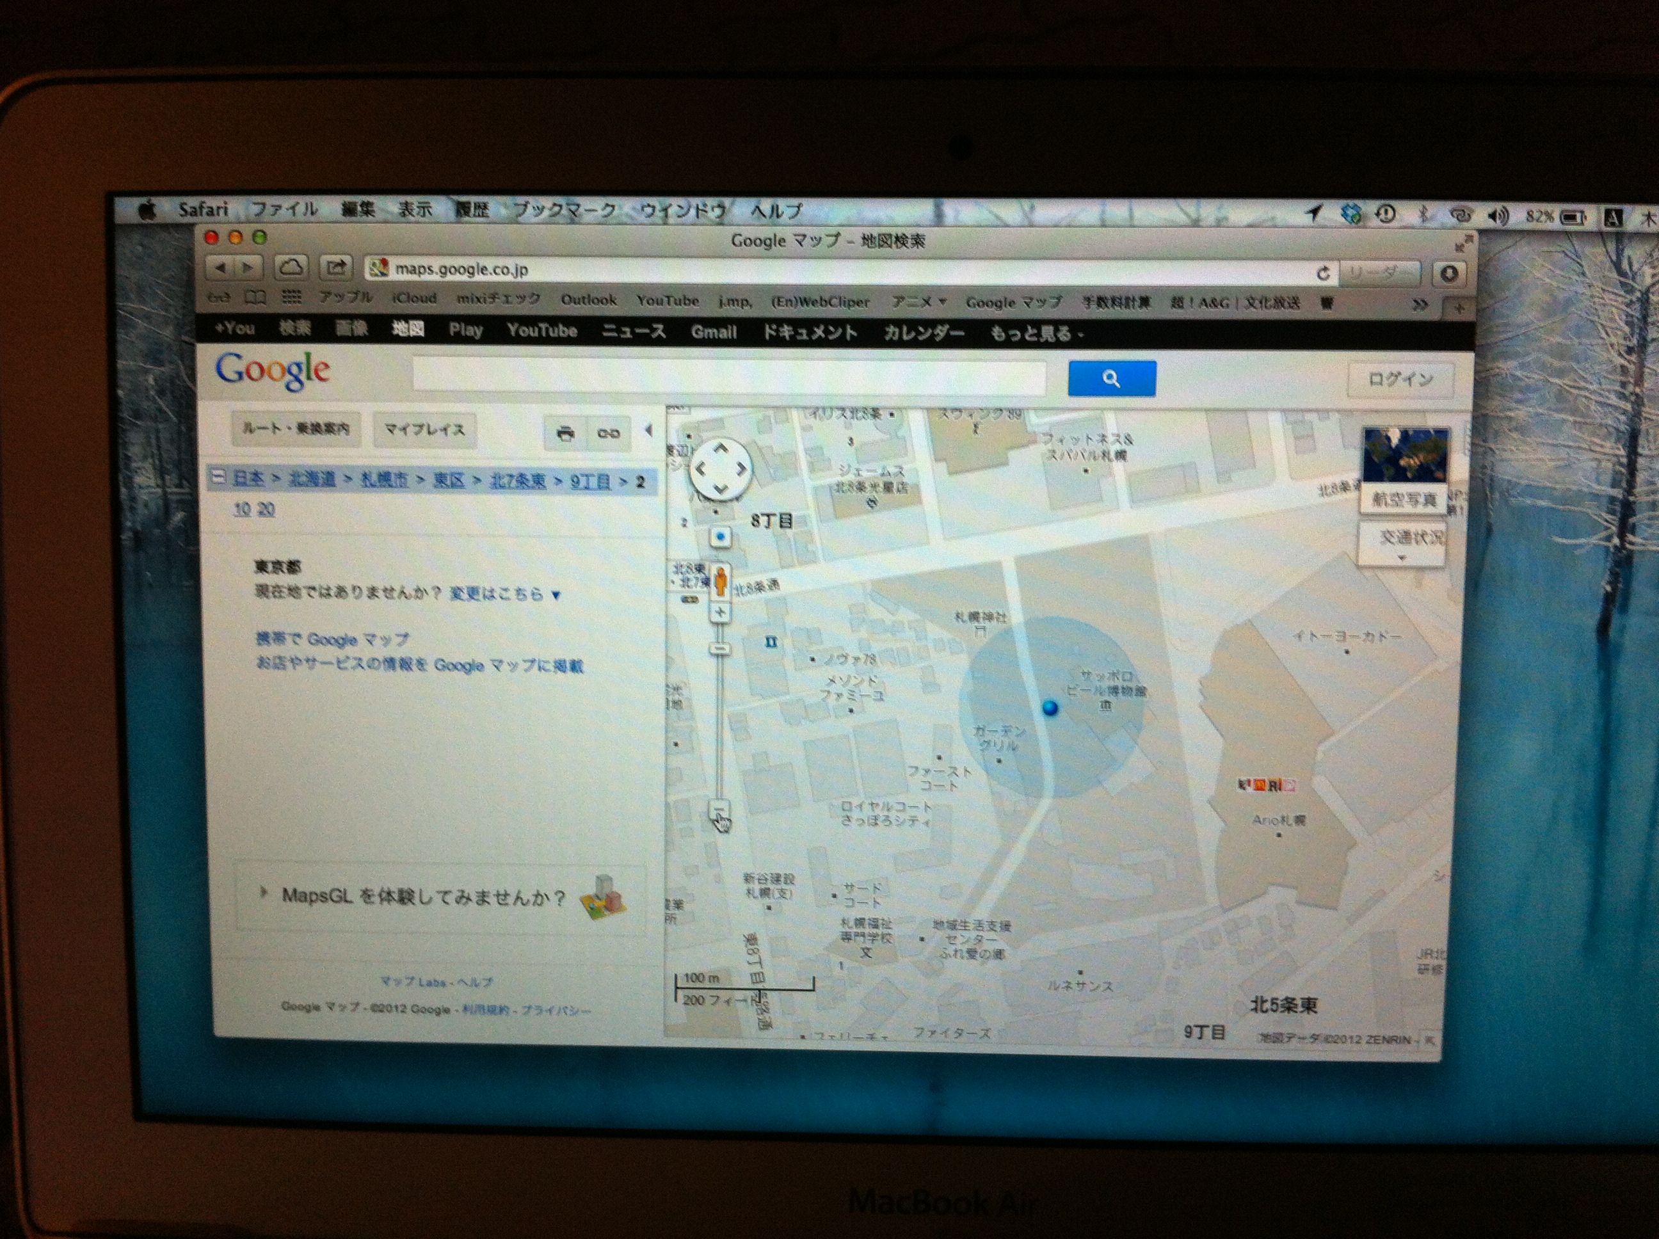This screenshot has width=1659, height=1239.
Task: Click the Pegman street view icon
Action: pos(720,580)
